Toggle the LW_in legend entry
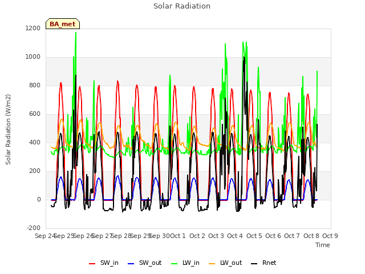365x274 pixels. 185,263
